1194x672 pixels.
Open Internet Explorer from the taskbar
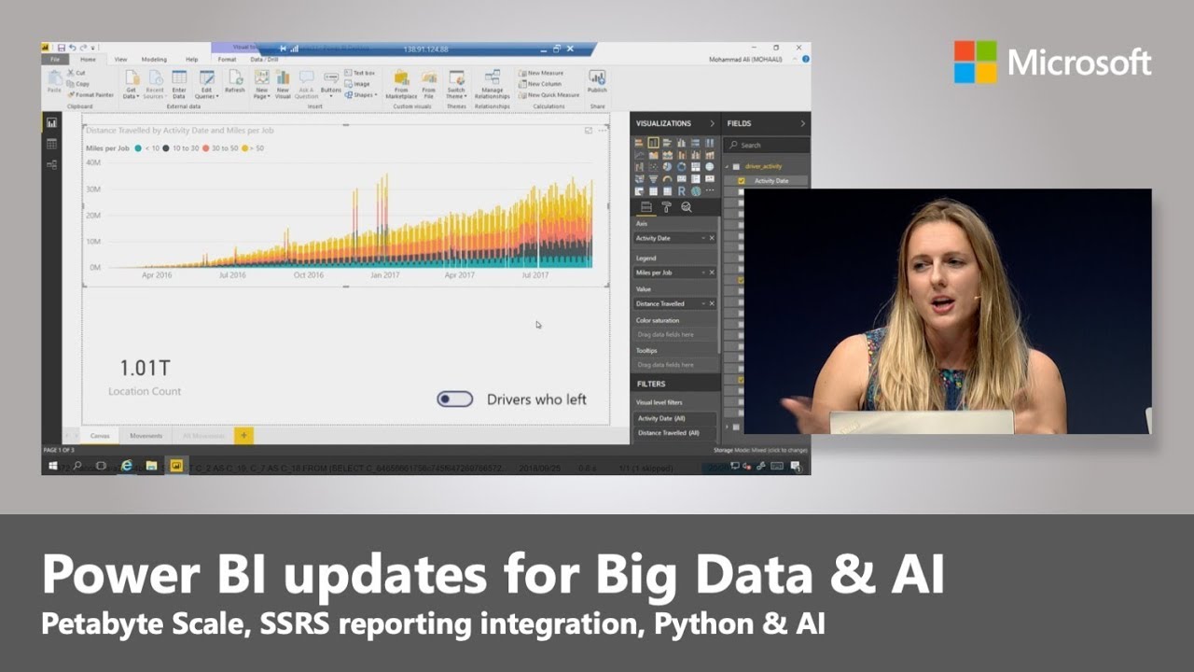pos(127,465)
